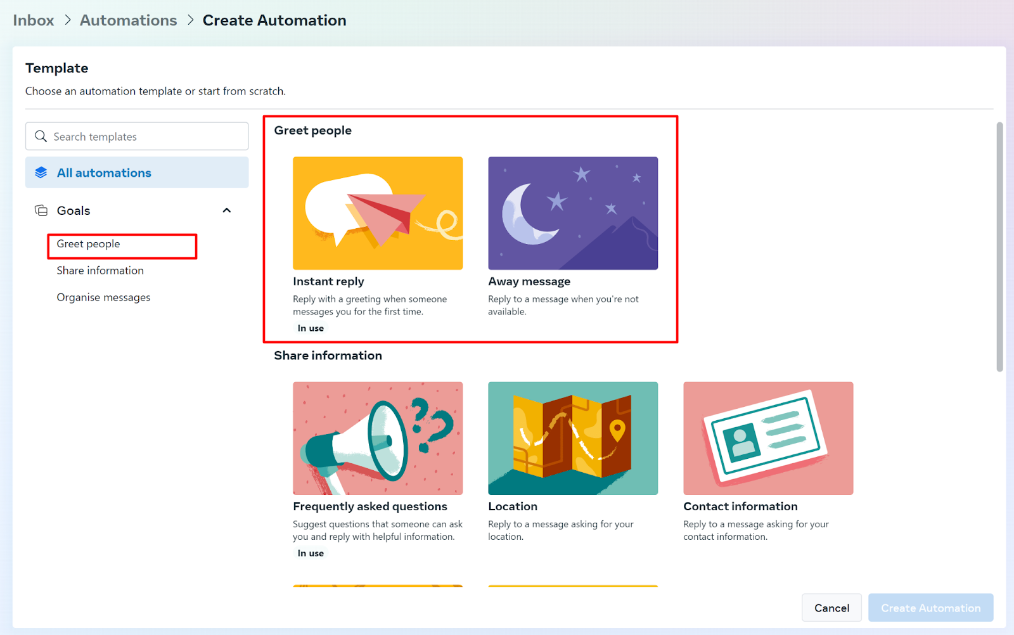Go to Inbox breadcrumb

pos(34,20)
